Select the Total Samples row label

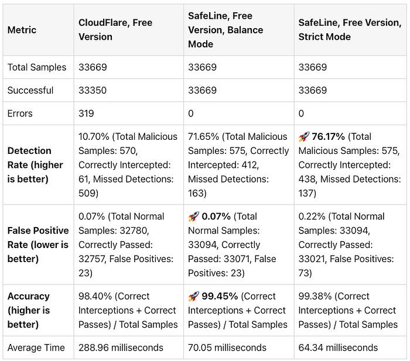click(x=39, y=67)
